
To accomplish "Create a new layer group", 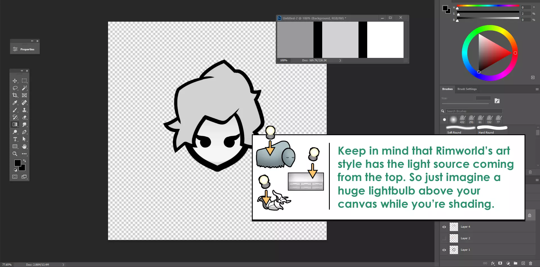I will coord(516,263).
